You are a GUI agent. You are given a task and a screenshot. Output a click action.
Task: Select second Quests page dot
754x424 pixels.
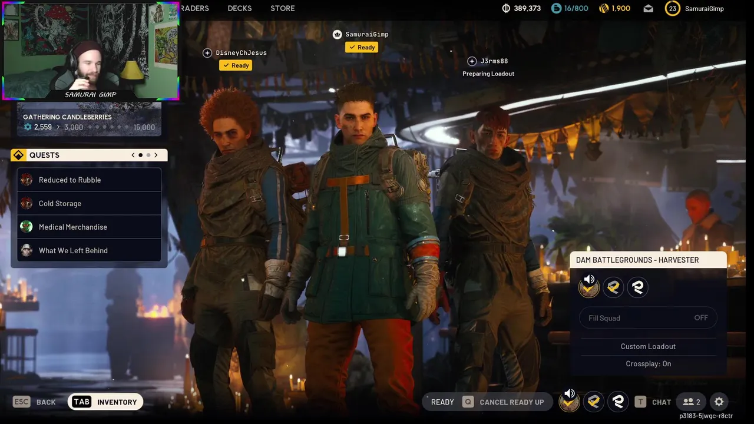point(148,155)
